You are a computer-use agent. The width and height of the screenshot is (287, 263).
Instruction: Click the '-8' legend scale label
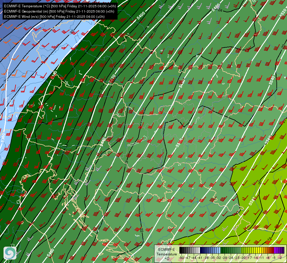pyautogui.click(x=268, y=258)
